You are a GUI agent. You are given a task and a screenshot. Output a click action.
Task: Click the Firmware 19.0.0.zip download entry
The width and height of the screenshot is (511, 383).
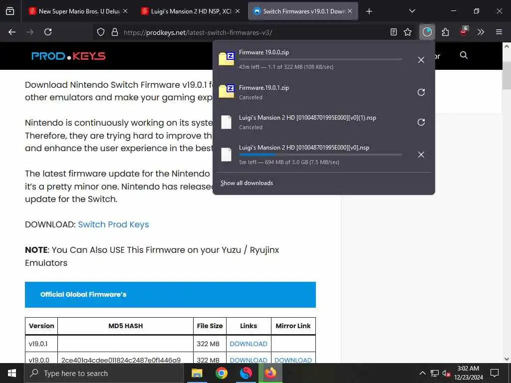pyautogui.click(x=323, y=60)
